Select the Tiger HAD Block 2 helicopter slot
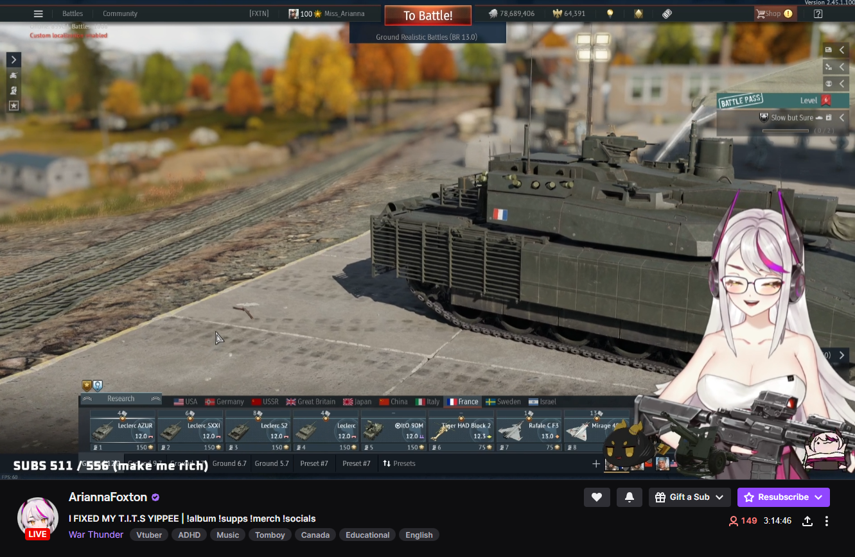 [461, 431]
